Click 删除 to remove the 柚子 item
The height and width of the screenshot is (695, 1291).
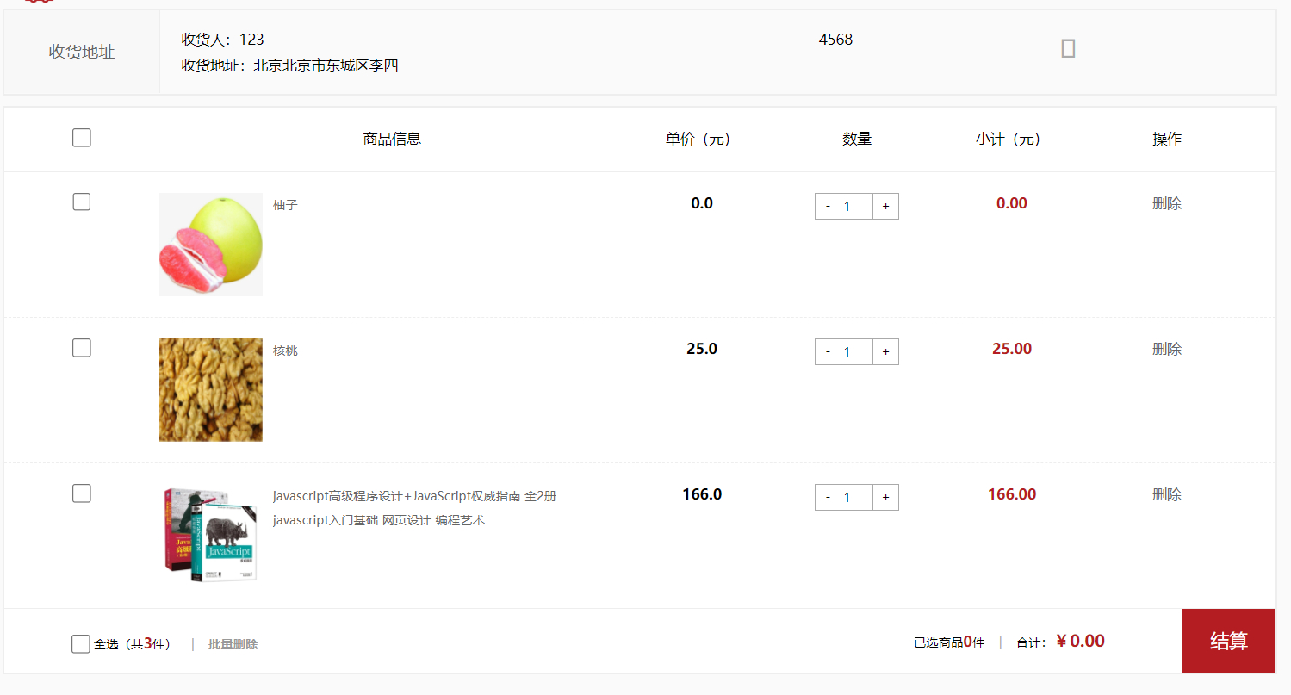(1167, 203)
